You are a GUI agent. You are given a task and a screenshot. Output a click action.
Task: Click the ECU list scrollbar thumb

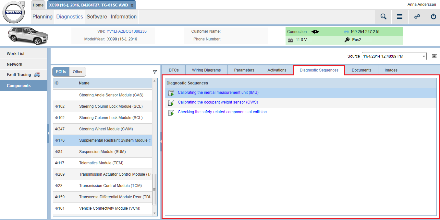155,189
